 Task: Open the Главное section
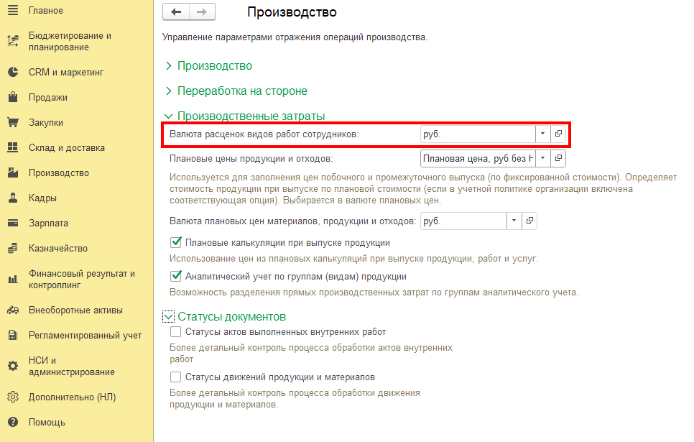click(x=46, y=11)
